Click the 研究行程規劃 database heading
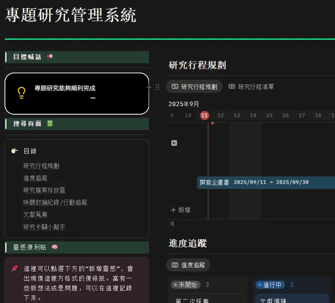Screen dimensions: 335x303 click(x=197, y=65)
